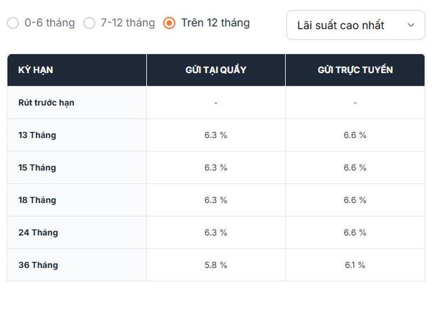Select the Rút trước hạn row label
Image resolution: width=432 pixels, height=314 pixels.
click(46, 102)
